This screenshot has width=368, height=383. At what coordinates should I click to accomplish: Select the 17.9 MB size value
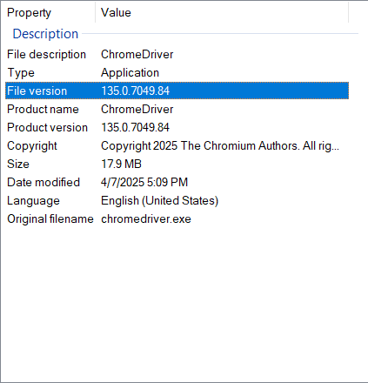pos(121,164)
